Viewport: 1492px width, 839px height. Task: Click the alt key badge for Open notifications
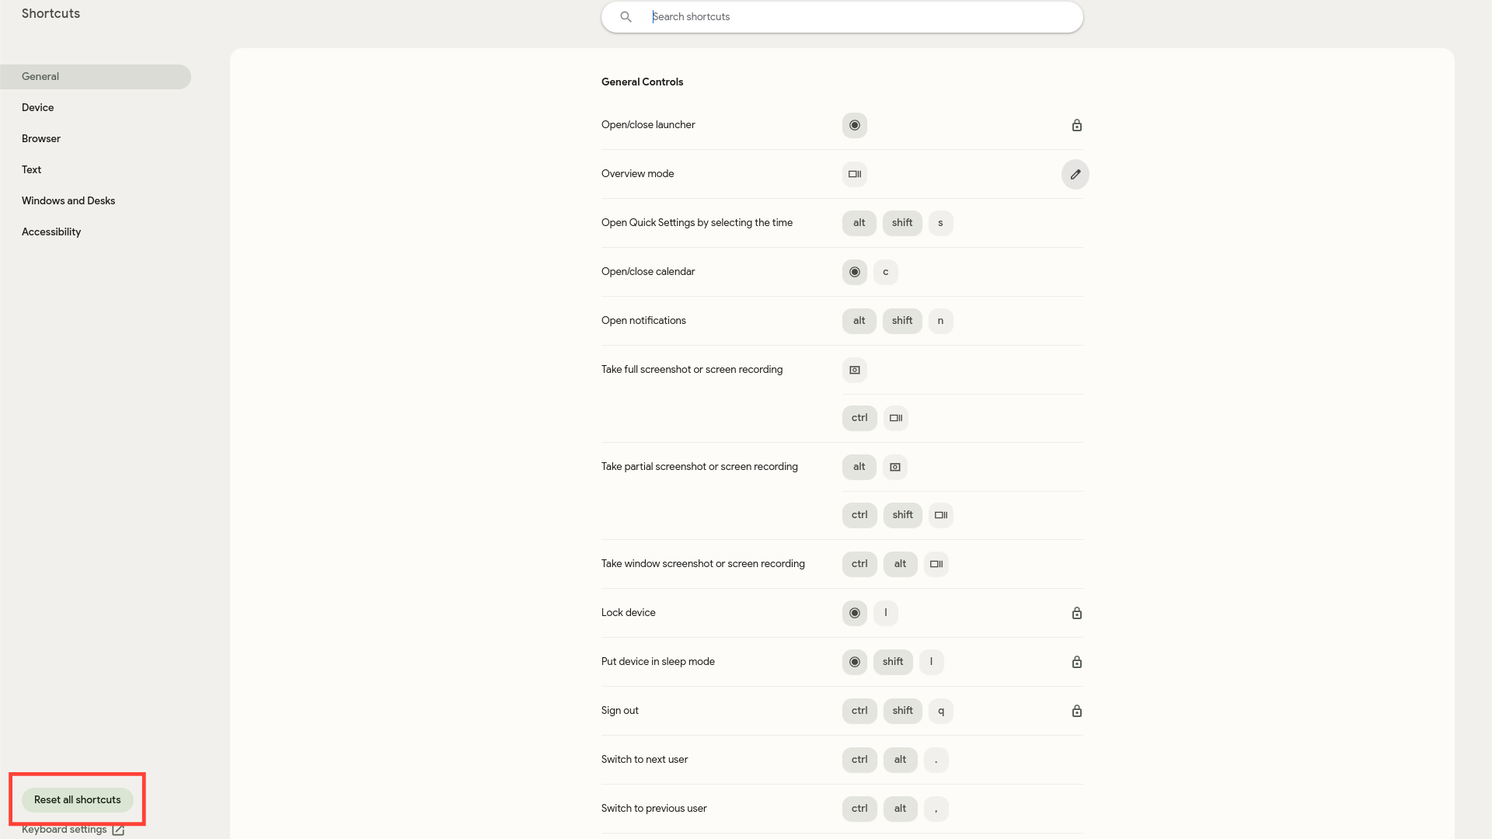[x=859, y=321]
